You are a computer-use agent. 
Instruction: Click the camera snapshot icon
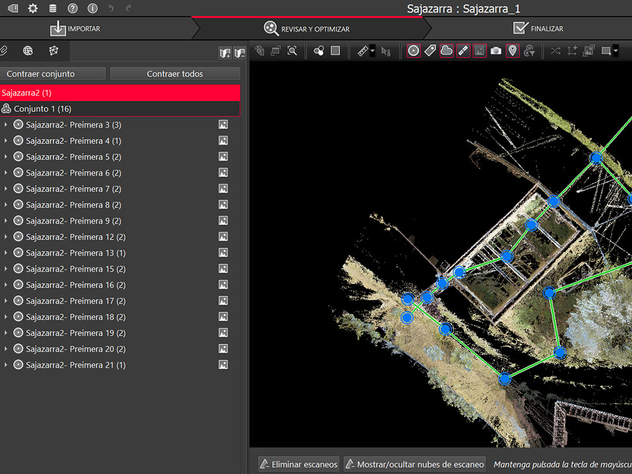pos(496,51)
